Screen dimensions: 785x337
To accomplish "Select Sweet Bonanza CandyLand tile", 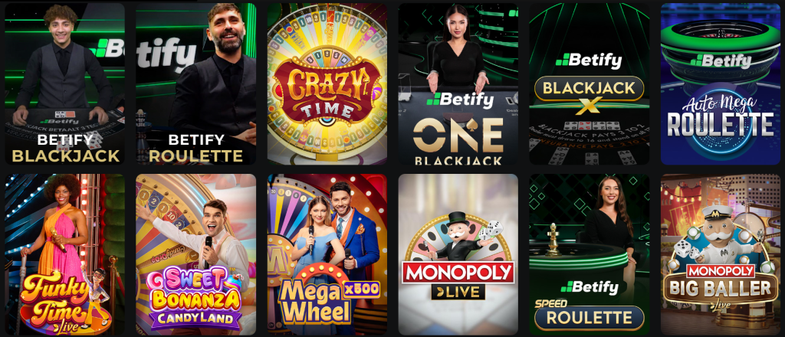I will (x=195, y=254).
